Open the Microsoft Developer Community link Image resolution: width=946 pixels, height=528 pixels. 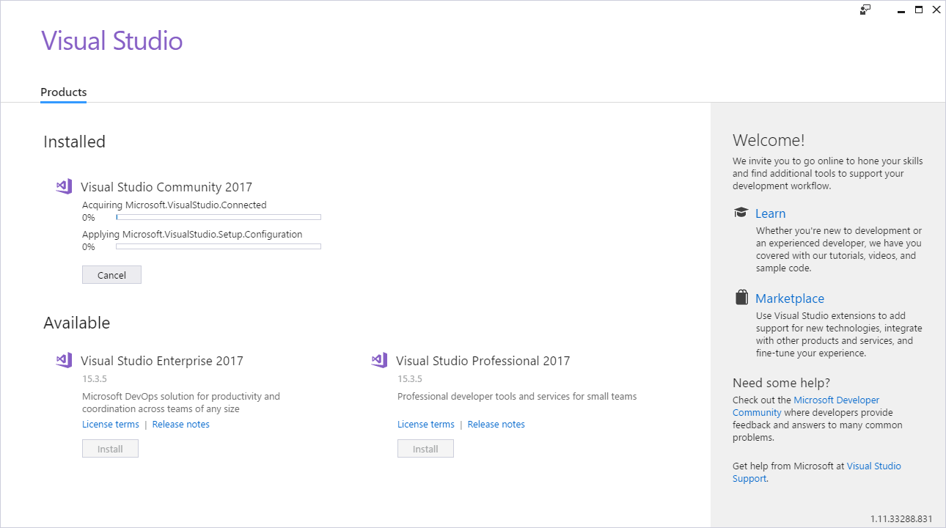point(806,406)
